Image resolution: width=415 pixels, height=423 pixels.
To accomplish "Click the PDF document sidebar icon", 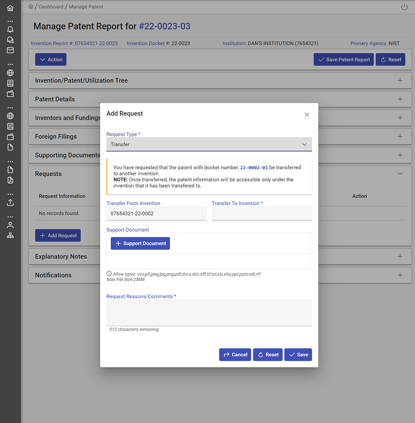I will click(x=10, y=180).
